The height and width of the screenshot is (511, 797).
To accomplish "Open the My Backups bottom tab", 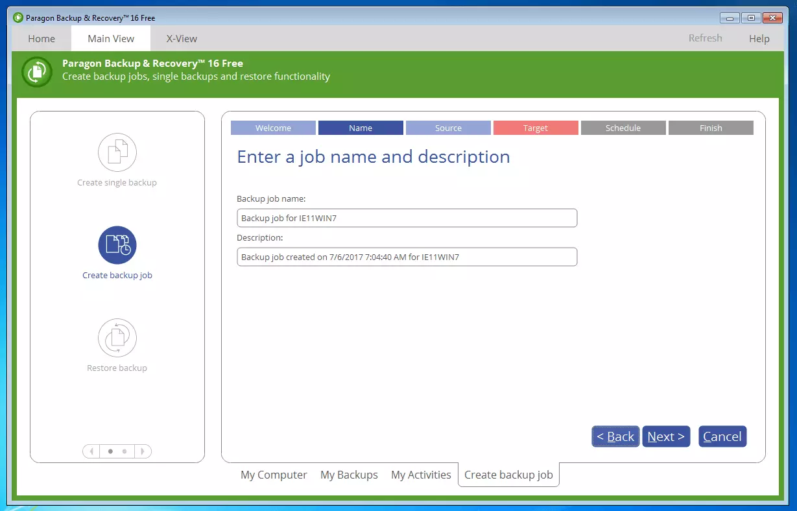I will point(349,475).
